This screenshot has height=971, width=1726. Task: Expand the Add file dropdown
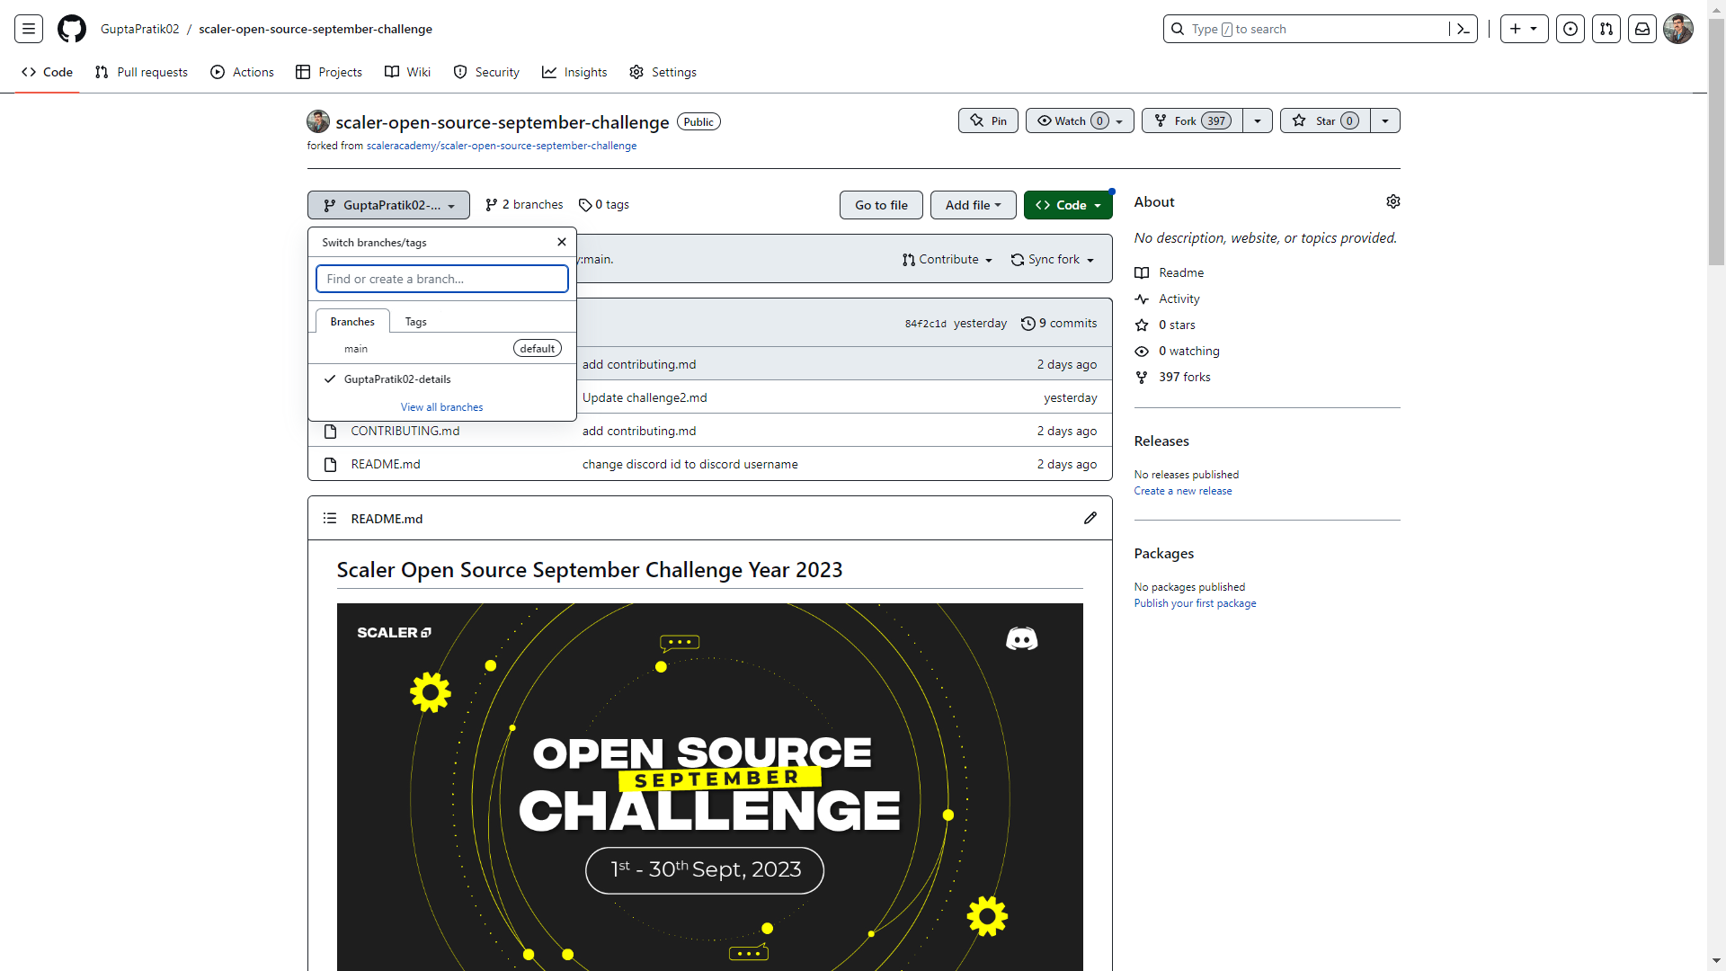coord(973,205)
